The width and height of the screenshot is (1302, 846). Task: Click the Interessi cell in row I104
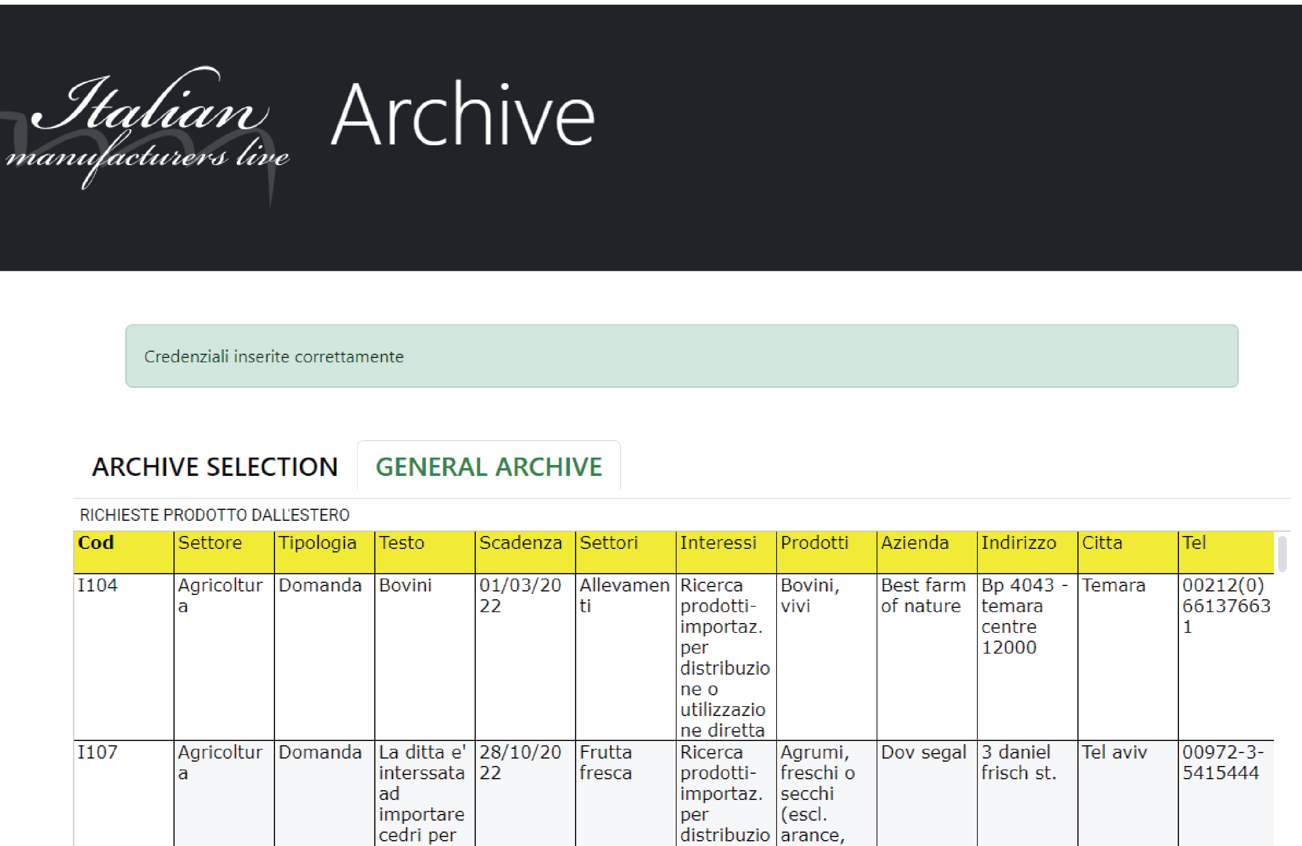[727, 657]
